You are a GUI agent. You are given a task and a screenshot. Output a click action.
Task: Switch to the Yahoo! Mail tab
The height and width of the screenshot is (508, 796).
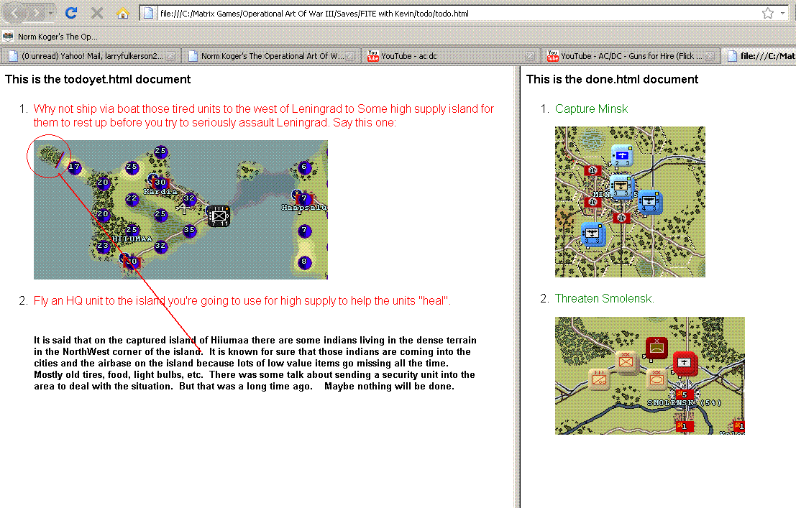click(x=91, y=56)
